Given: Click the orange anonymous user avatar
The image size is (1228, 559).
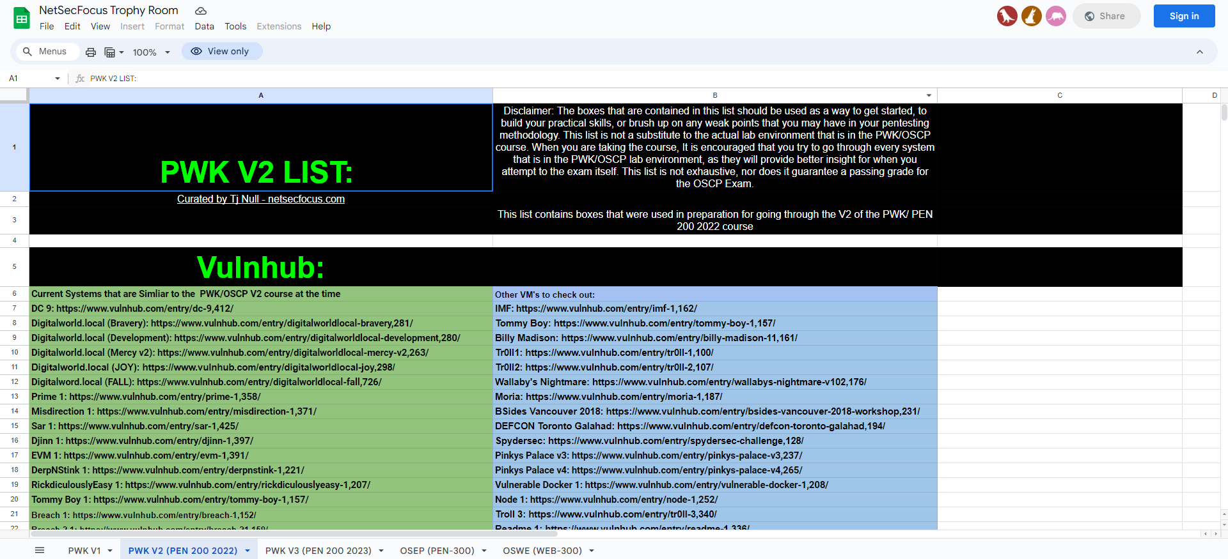Looking at the screenshot, I should pyautogui.click(x=1032, y=16).
